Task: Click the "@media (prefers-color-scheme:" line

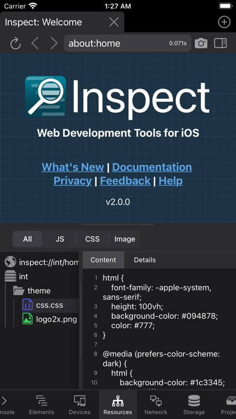Action: tap(161, 354)
